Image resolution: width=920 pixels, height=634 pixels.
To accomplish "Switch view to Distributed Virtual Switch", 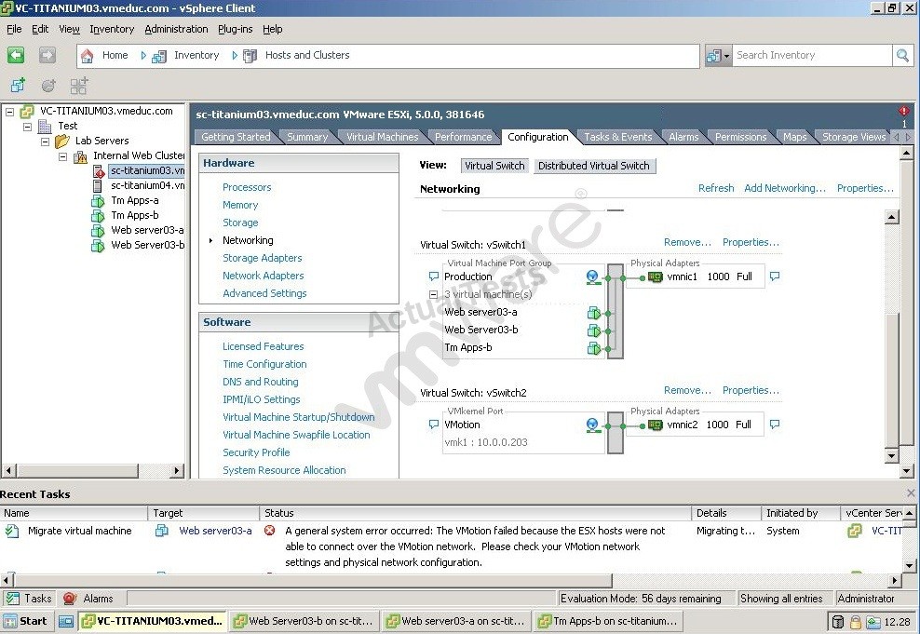I will click(594, 166).
